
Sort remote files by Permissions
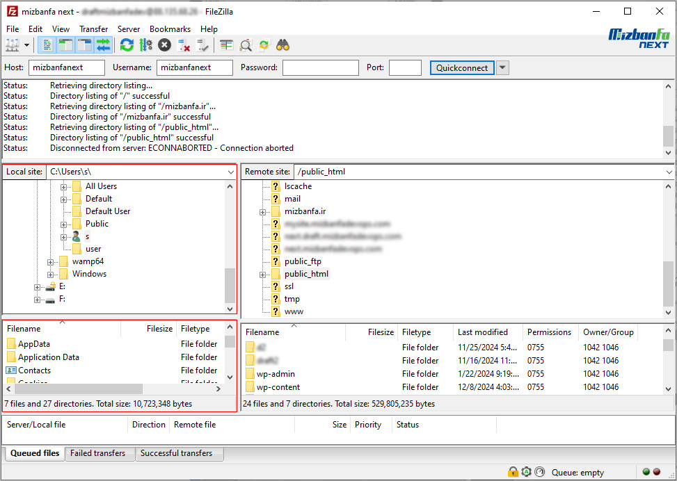(x=550, y=332)
